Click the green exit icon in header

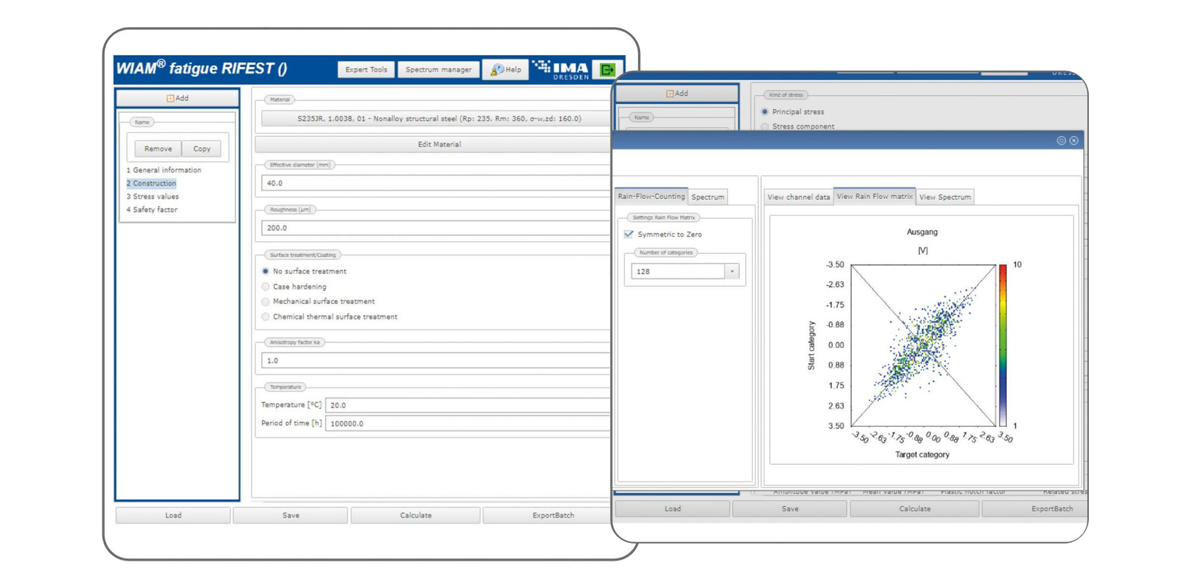(x=607, y=69)
